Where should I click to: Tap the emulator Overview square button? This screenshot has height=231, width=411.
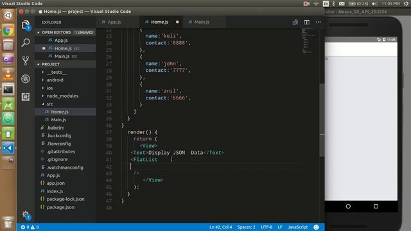coord(376,207)
